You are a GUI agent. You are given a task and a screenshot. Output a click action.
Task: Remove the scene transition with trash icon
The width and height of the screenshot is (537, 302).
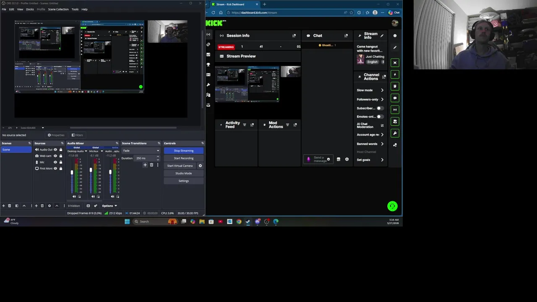151,165
